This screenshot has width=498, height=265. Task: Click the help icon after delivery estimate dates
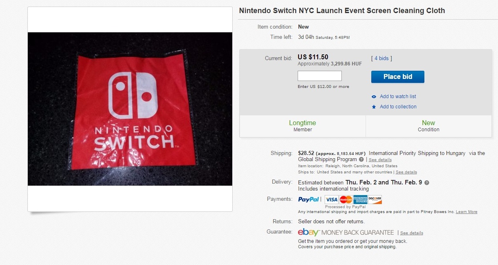pos(427,183)
